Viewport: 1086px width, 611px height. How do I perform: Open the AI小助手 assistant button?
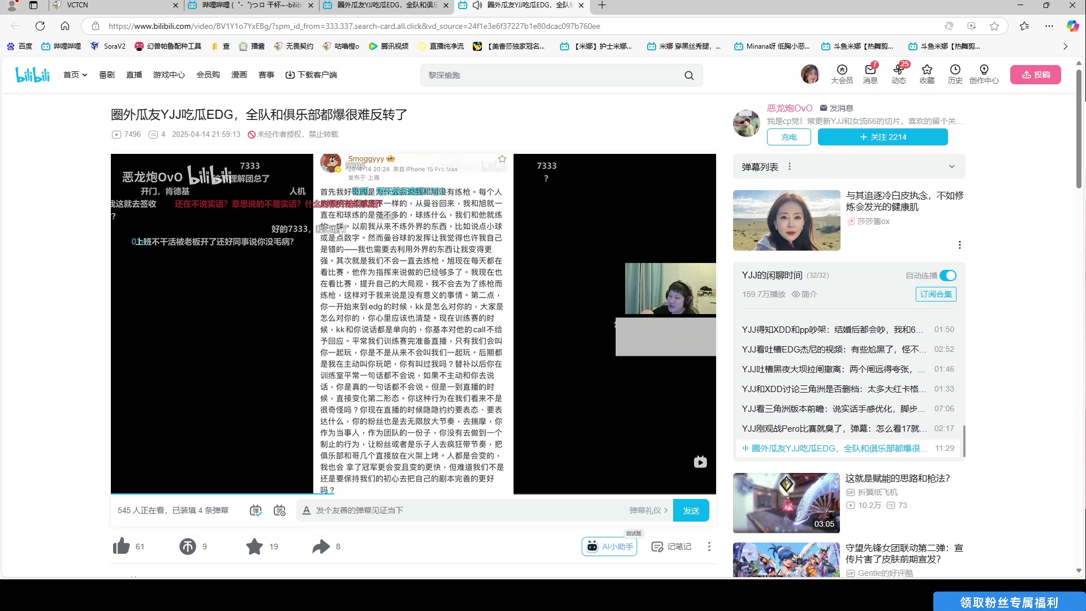(x=609, y=547)
